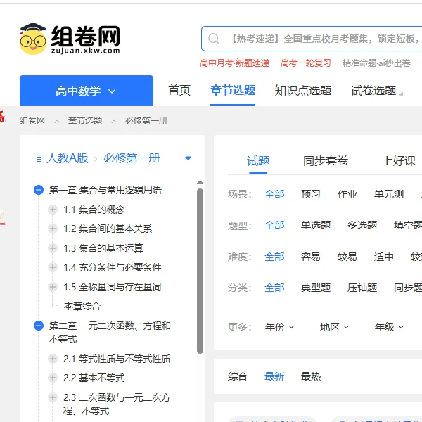
Task: Collapse 第一章 集合与常用逻辑用语
Action: pos(39,190)
